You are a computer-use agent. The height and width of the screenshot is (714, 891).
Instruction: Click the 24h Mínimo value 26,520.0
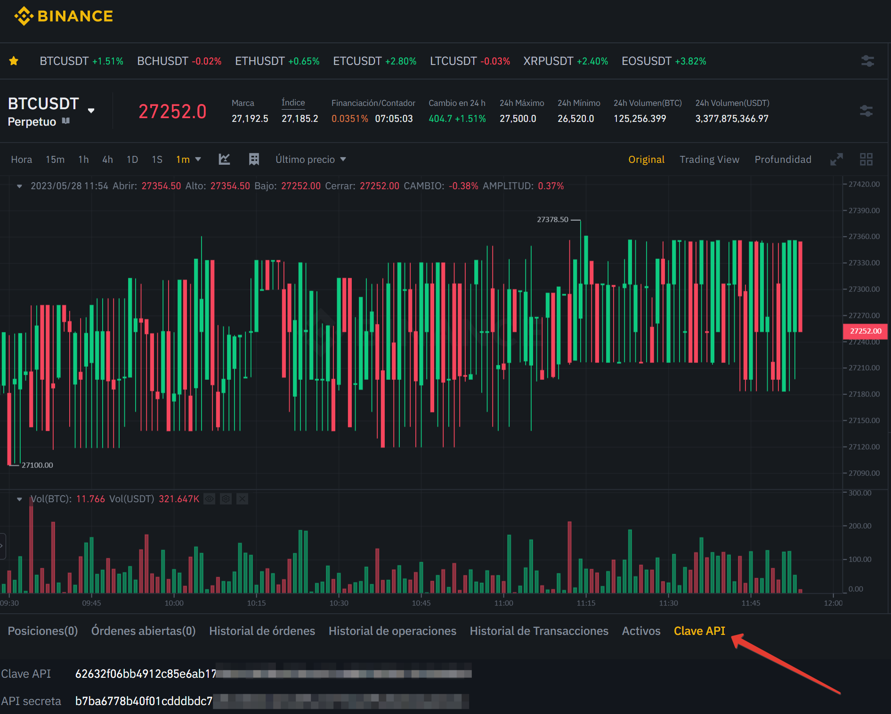pos(575,119)
